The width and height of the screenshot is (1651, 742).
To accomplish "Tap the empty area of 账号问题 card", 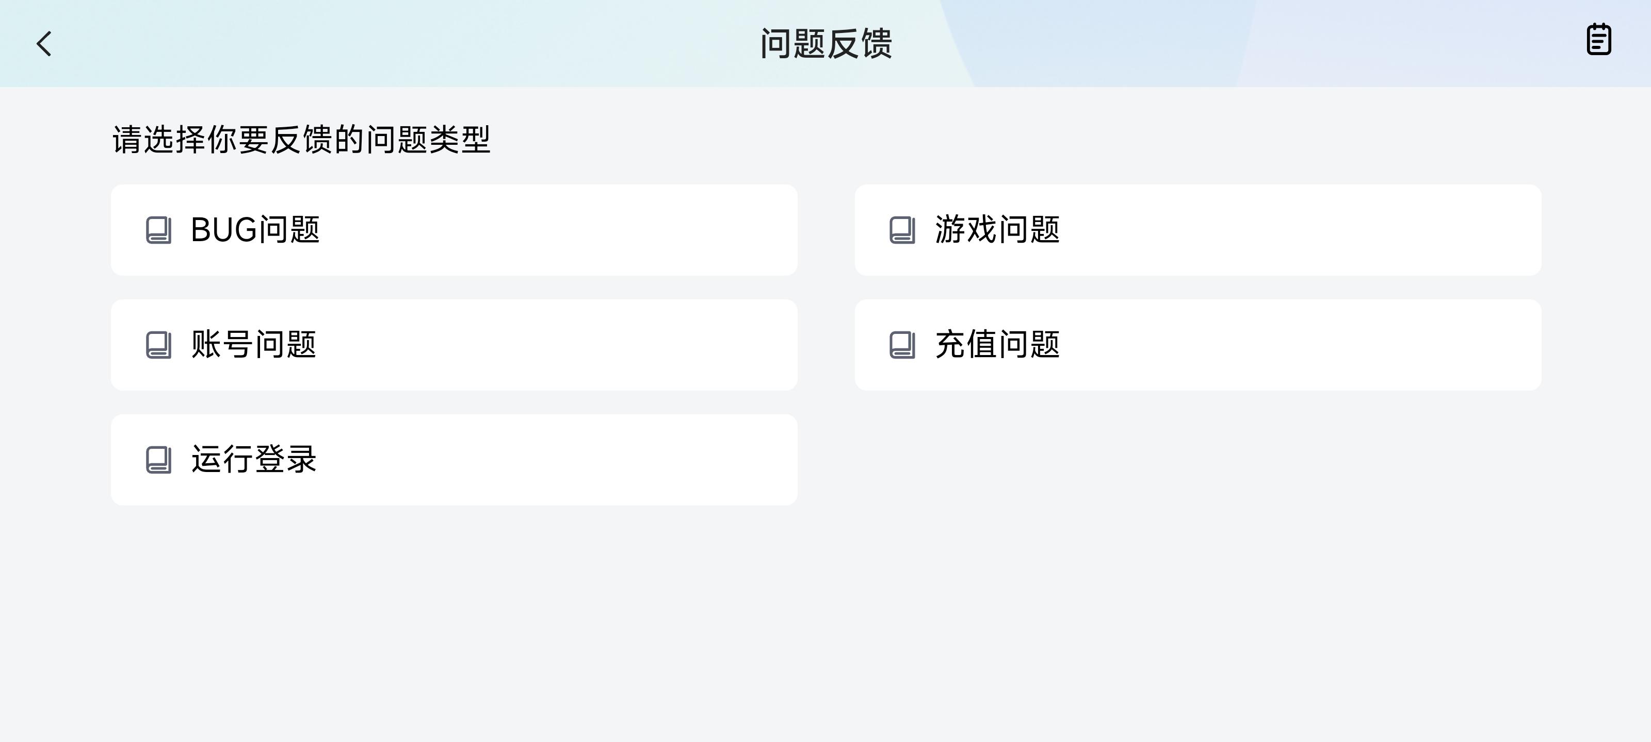I will click(558, 344).
